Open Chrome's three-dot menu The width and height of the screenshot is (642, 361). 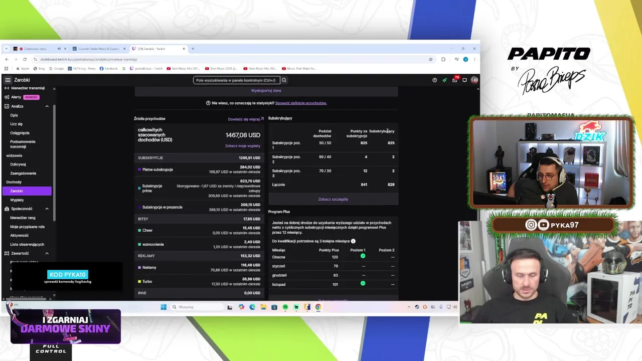(x=473, y=59)
